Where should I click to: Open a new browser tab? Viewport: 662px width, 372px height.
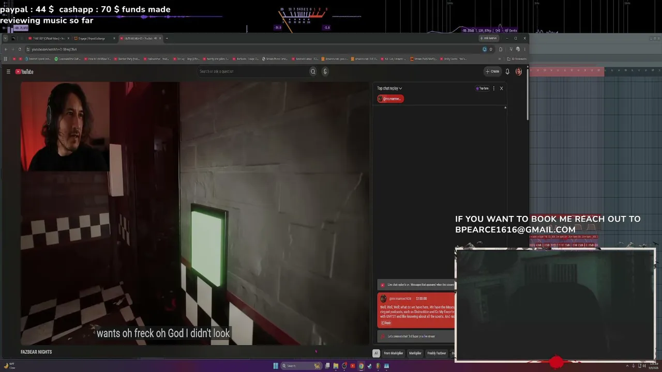[167, 38]
